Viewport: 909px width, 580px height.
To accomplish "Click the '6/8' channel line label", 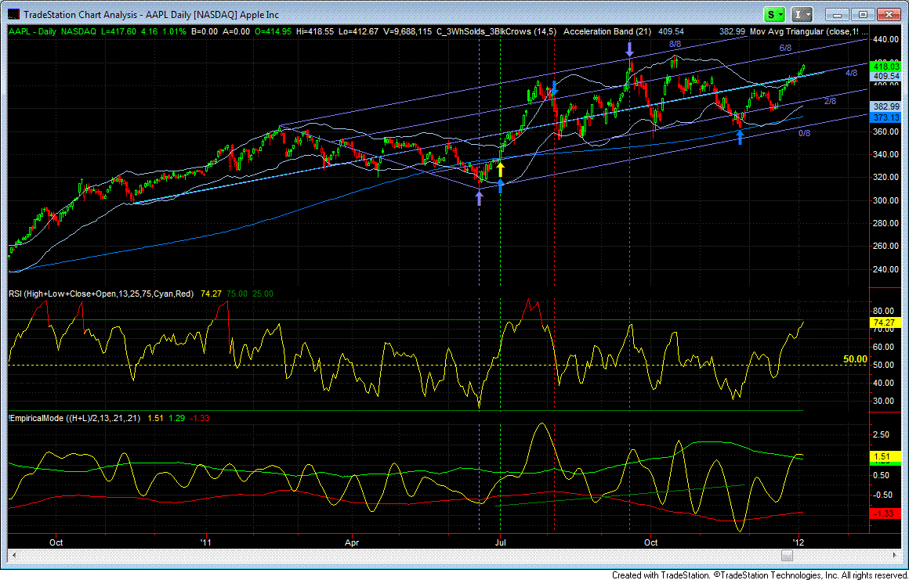I will pyautogui.click(x=785, y=49).
